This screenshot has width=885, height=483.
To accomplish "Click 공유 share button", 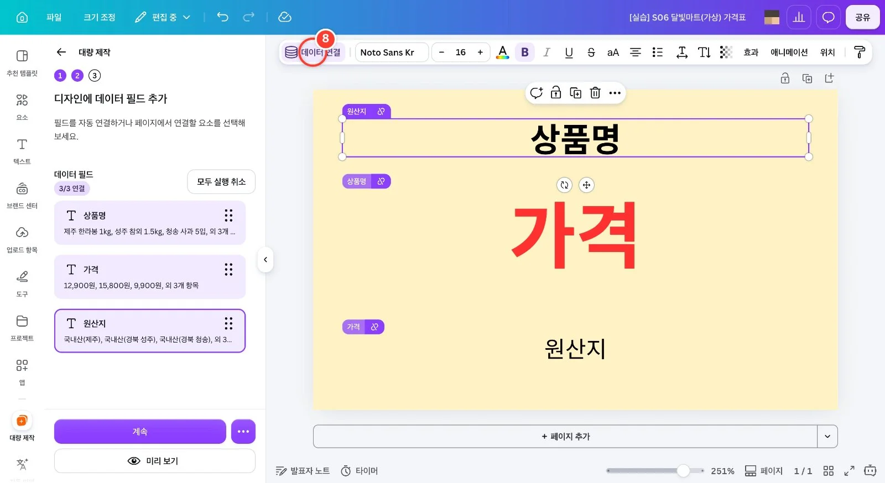I will tap(863, 17).
